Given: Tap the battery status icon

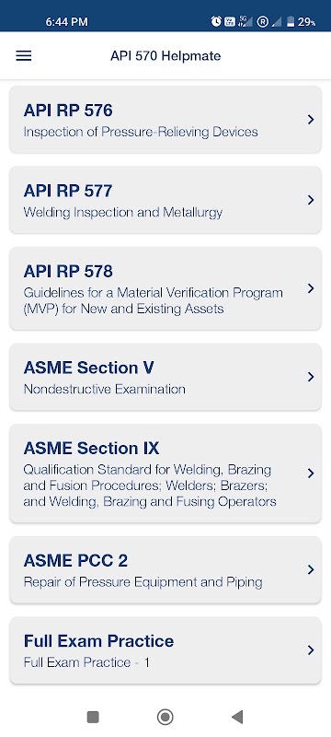Looking at the screenshot, I should tap(291, 21).
